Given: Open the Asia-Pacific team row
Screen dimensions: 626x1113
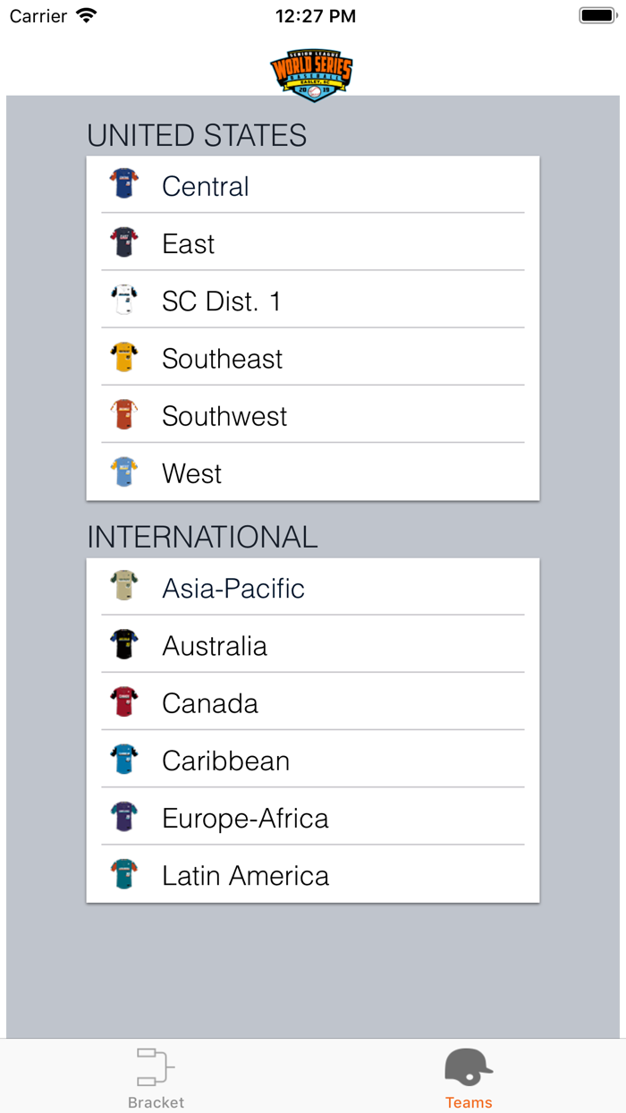Looking at the screenshot, I should (313, 588).
